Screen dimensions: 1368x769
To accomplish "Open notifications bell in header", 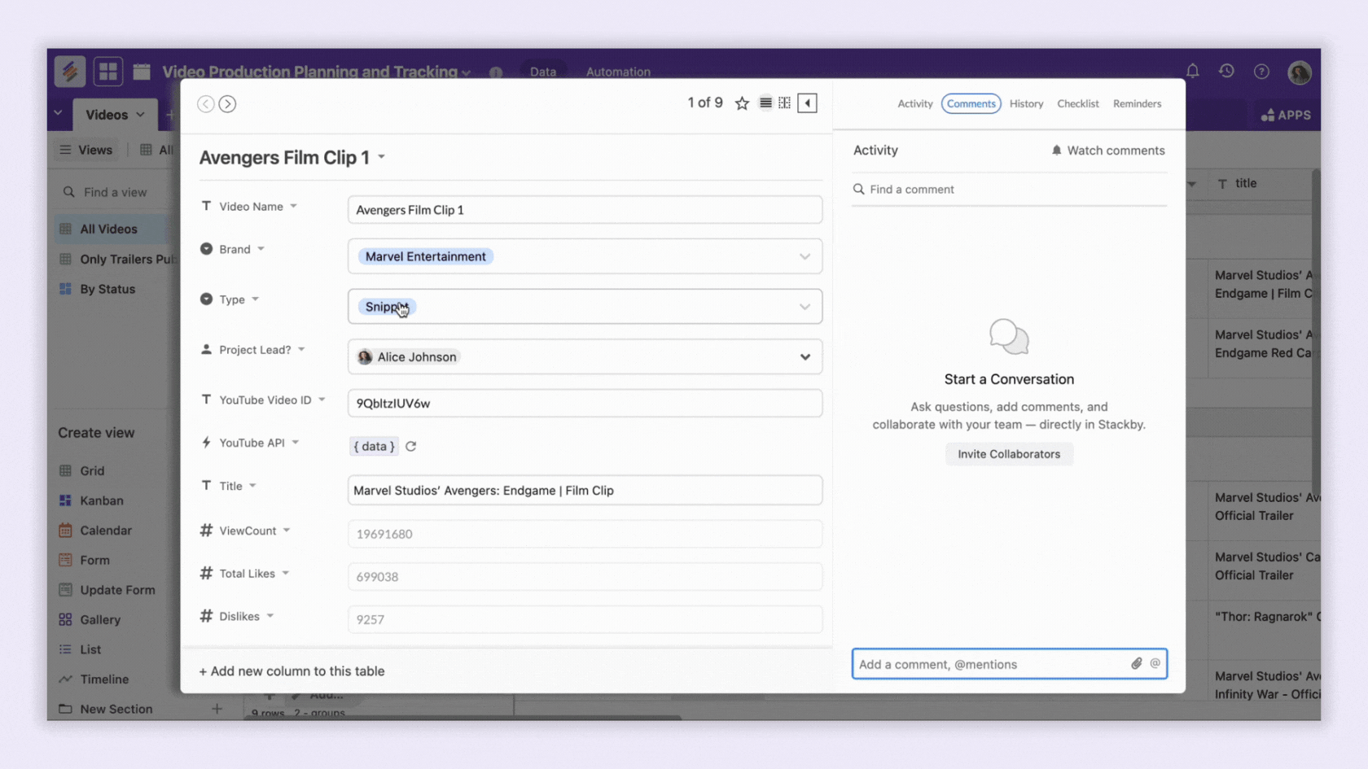I will click(x=1192, y=72).
